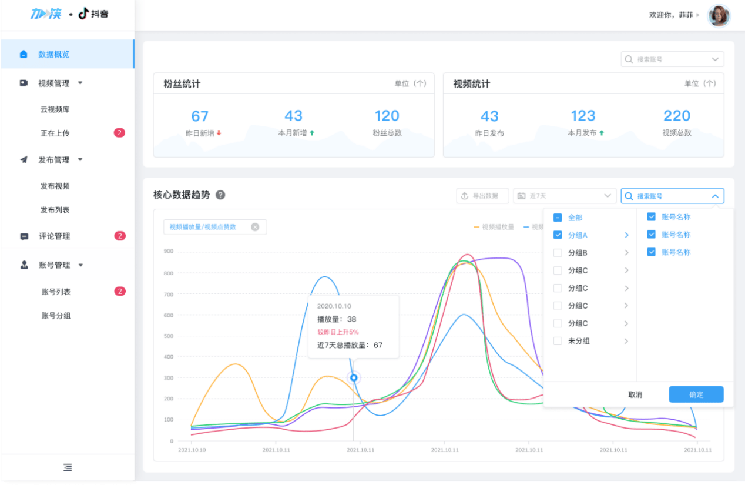The width and height of the screenshot is (745, 485).
Task: Open the top 搜索账号 dropdown
Action: point(672,59)
